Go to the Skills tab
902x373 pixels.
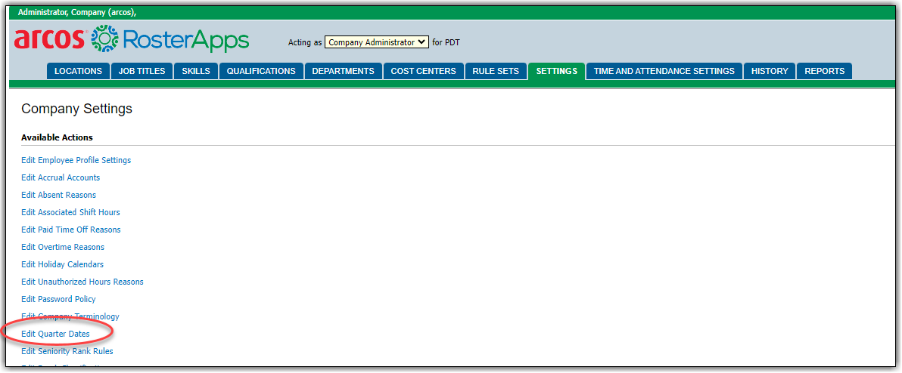click(197, 71)
